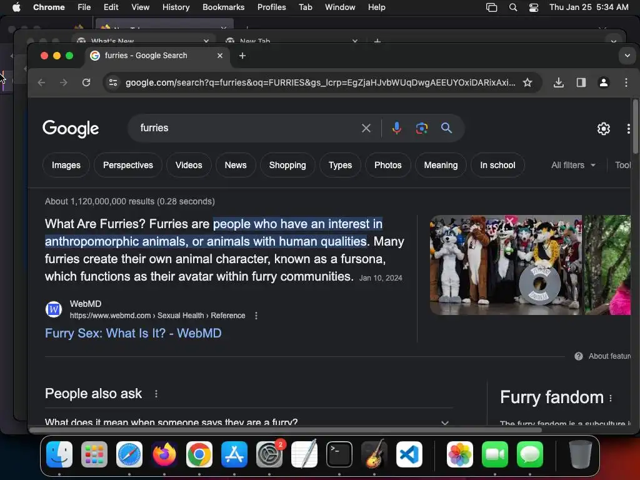Image resolution: width=640 pixels, height=480 pixels.
Task: Open Bookmarks menu in menu bar
Action: [223, 7]
